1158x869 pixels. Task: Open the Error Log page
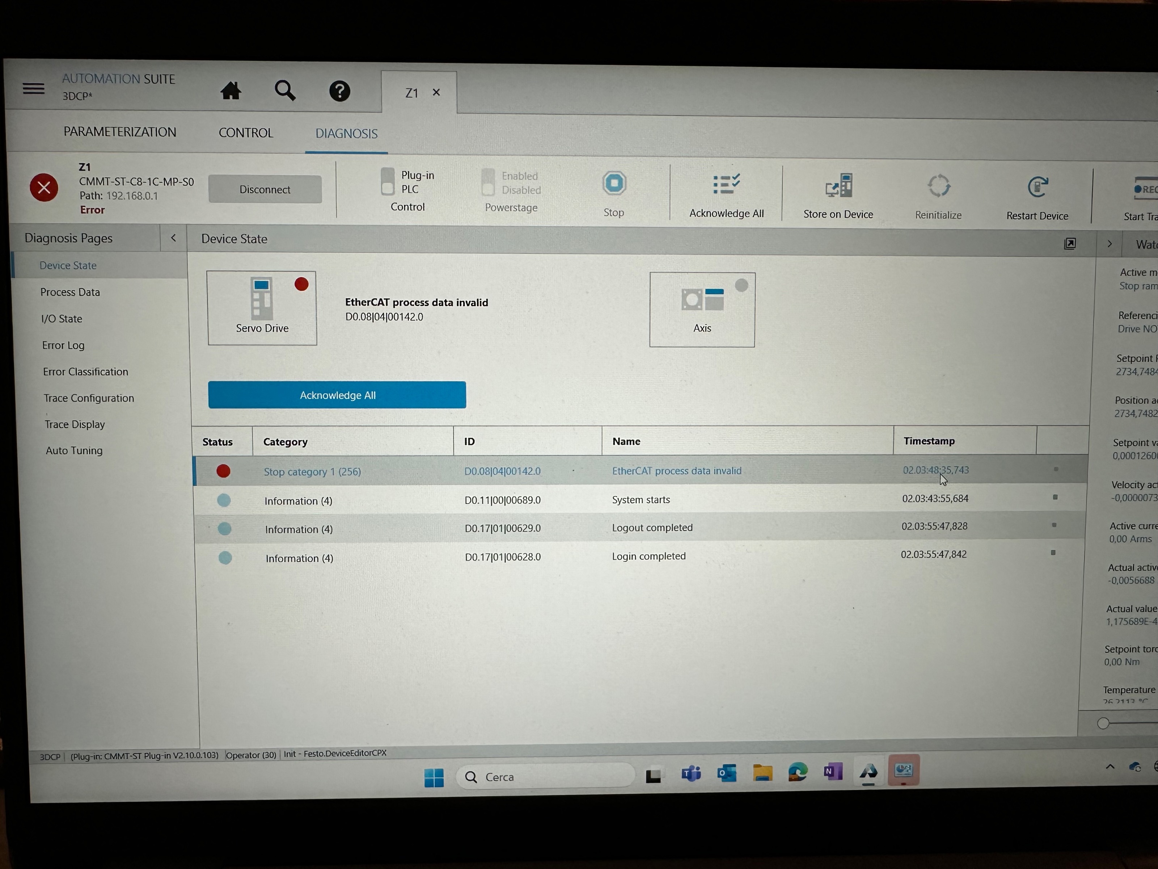point(63,345)
